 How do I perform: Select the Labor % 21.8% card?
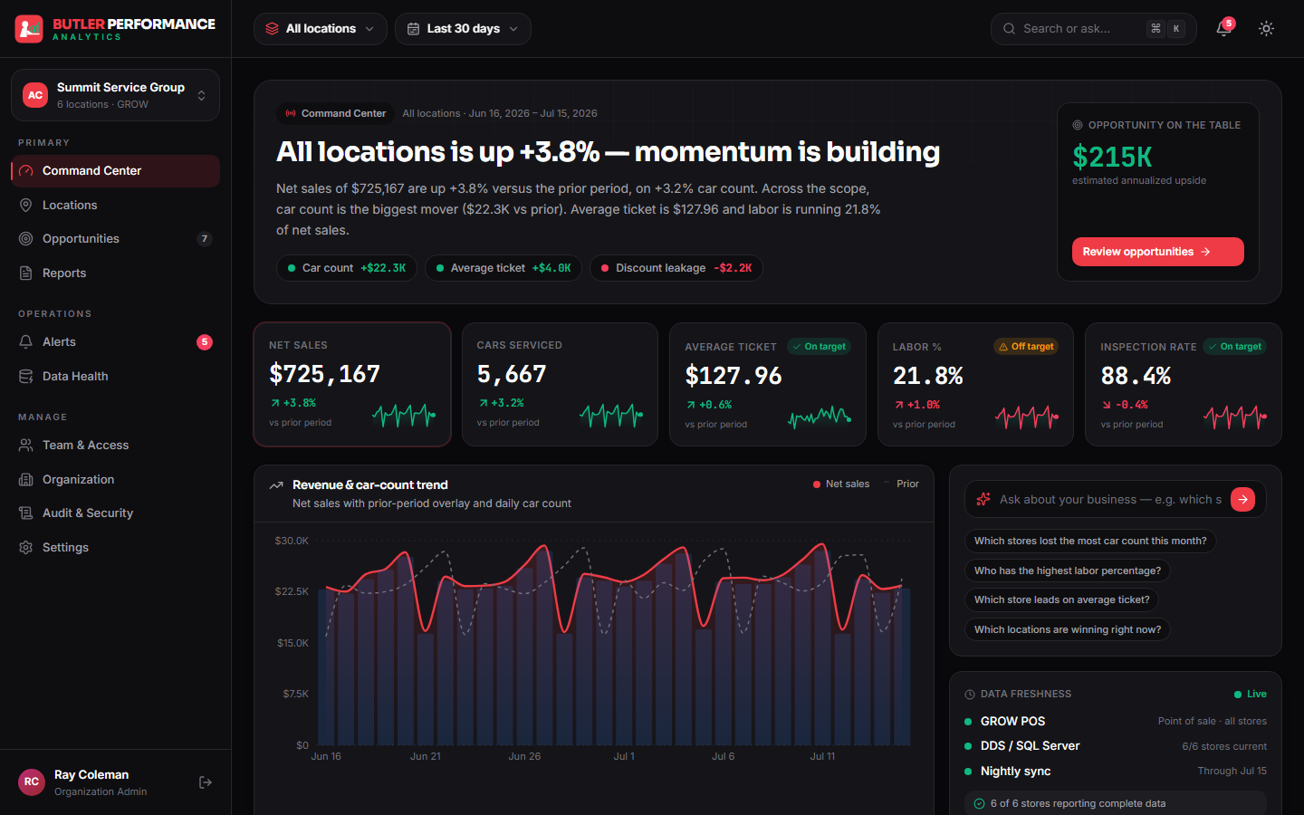[x=975, y=385]
